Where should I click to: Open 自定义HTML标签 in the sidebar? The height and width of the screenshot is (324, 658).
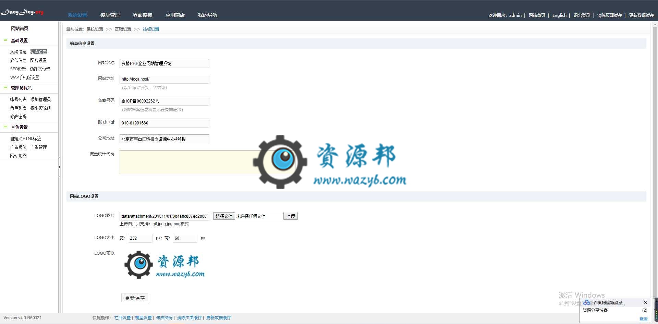tap(25, 139)
